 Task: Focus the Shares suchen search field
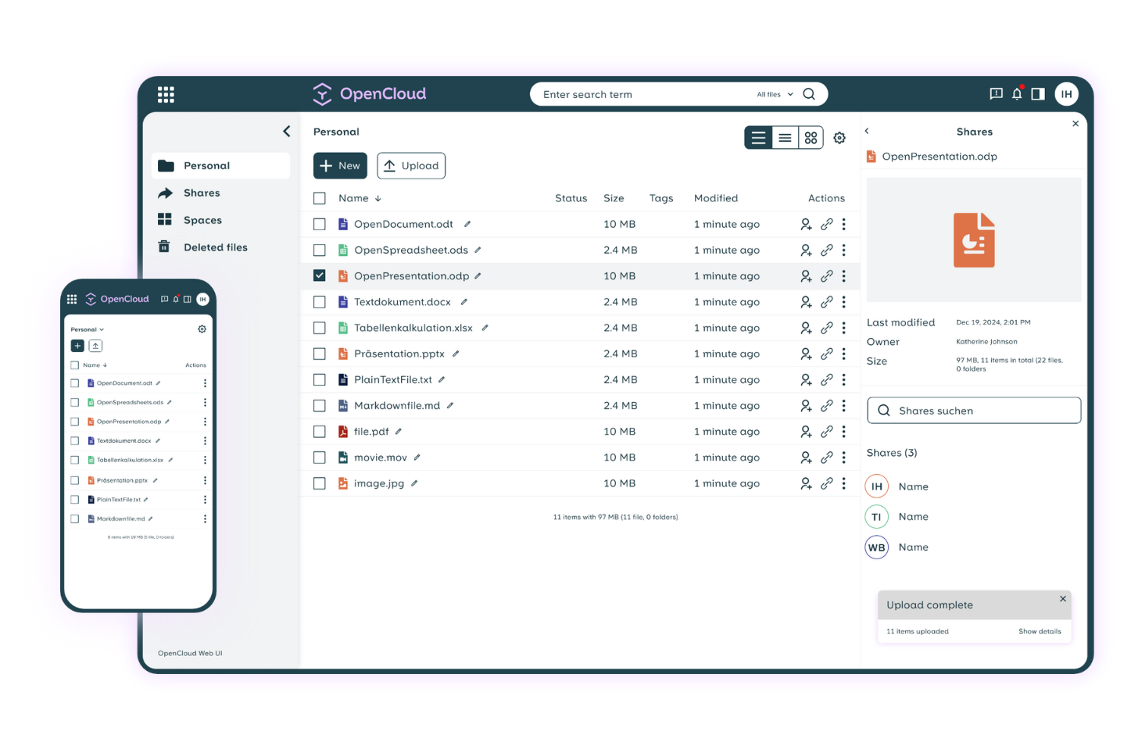(x=974, y=410)
